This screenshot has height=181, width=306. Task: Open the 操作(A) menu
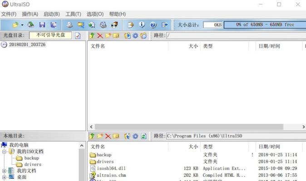click(x=30, y=14)
